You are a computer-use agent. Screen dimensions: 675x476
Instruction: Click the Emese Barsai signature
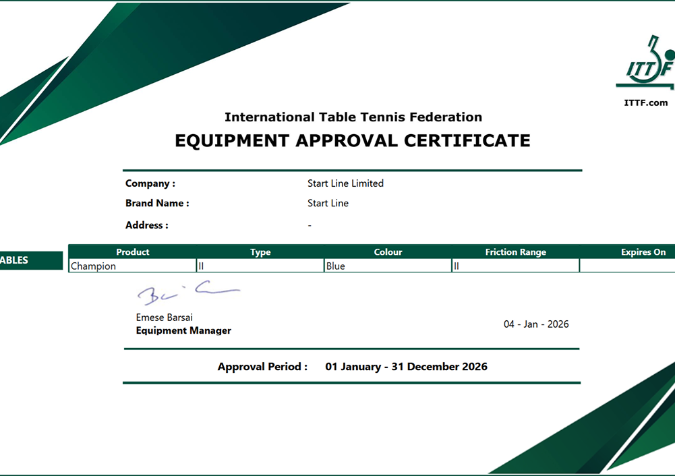pos(188,293)
